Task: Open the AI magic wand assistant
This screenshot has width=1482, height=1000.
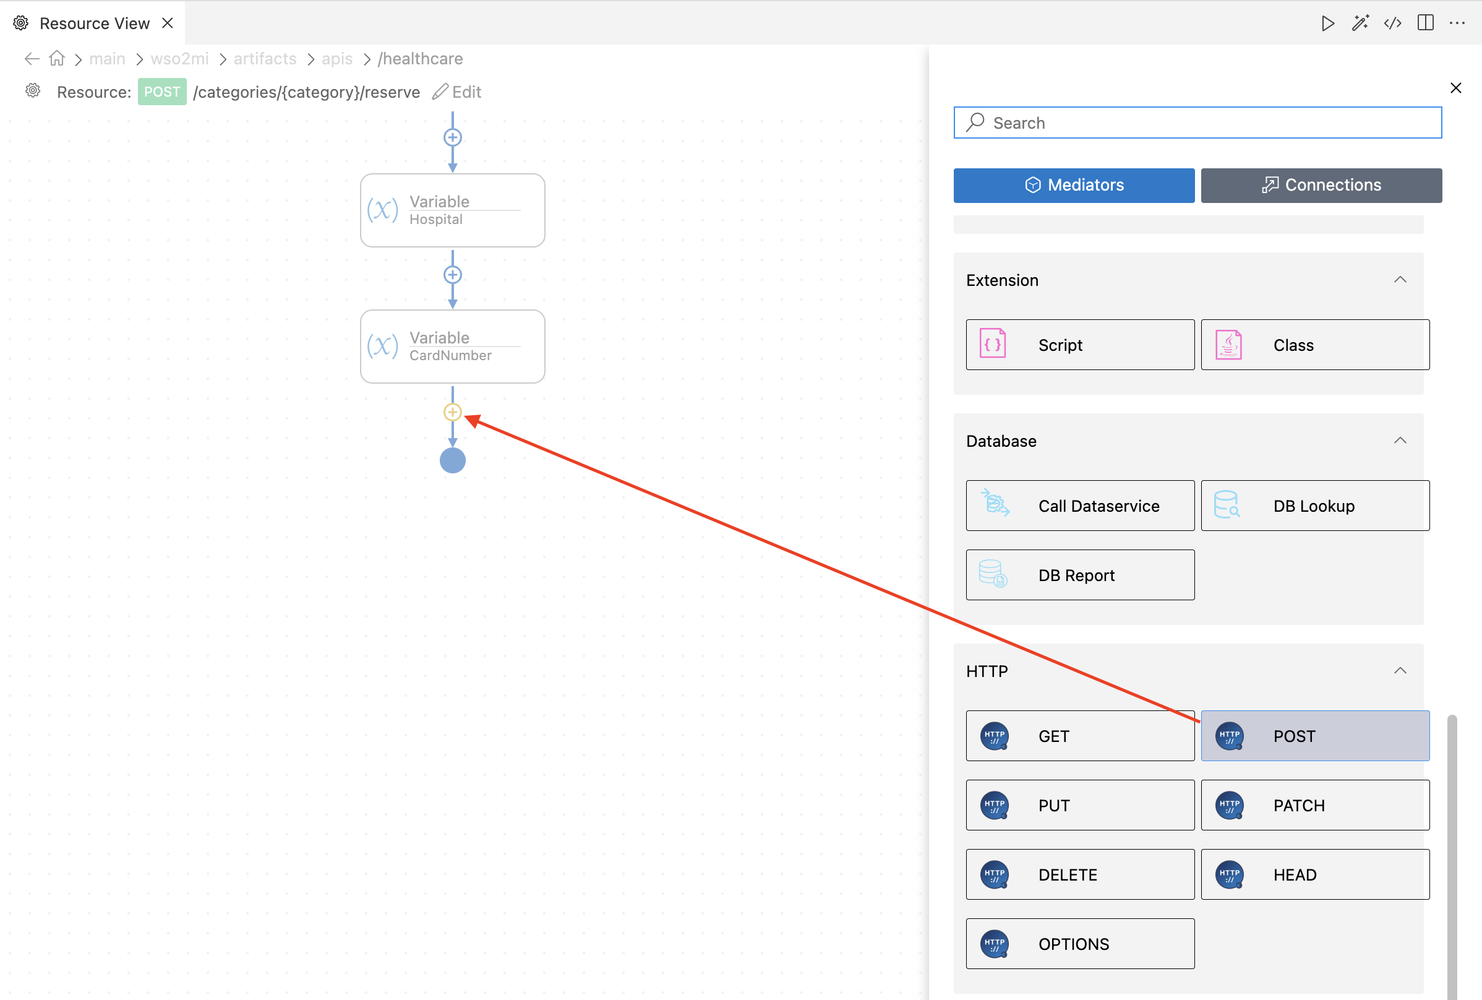Action: pyautogui.click(x=1360, y=23)
